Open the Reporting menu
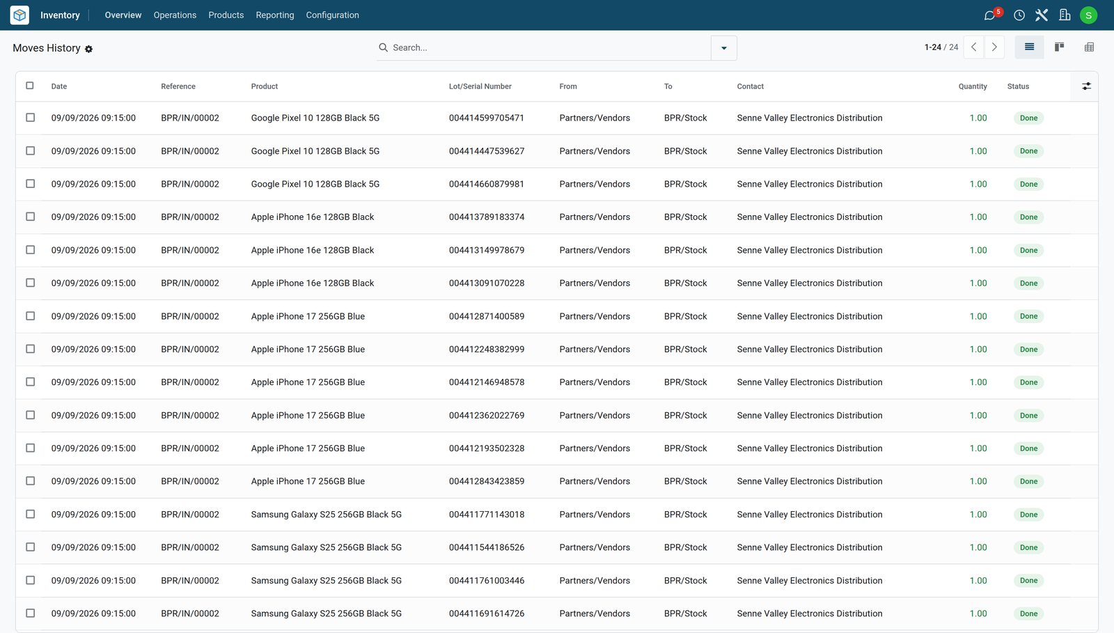This screenshot has height=633, width=1114. [x=275, y=15]
